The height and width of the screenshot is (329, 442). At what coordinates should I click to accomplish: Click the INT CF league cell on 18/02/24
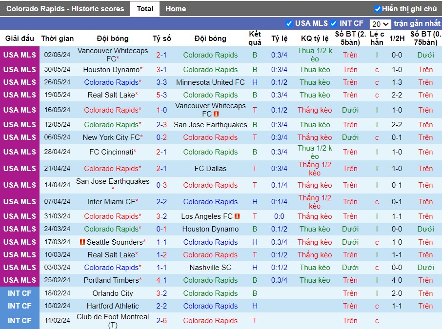click(x=20, y=293)
